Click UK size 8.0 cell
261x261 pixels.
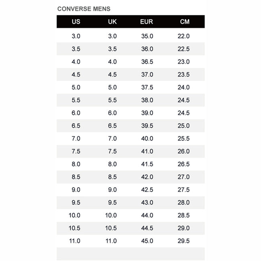(112, 164)
